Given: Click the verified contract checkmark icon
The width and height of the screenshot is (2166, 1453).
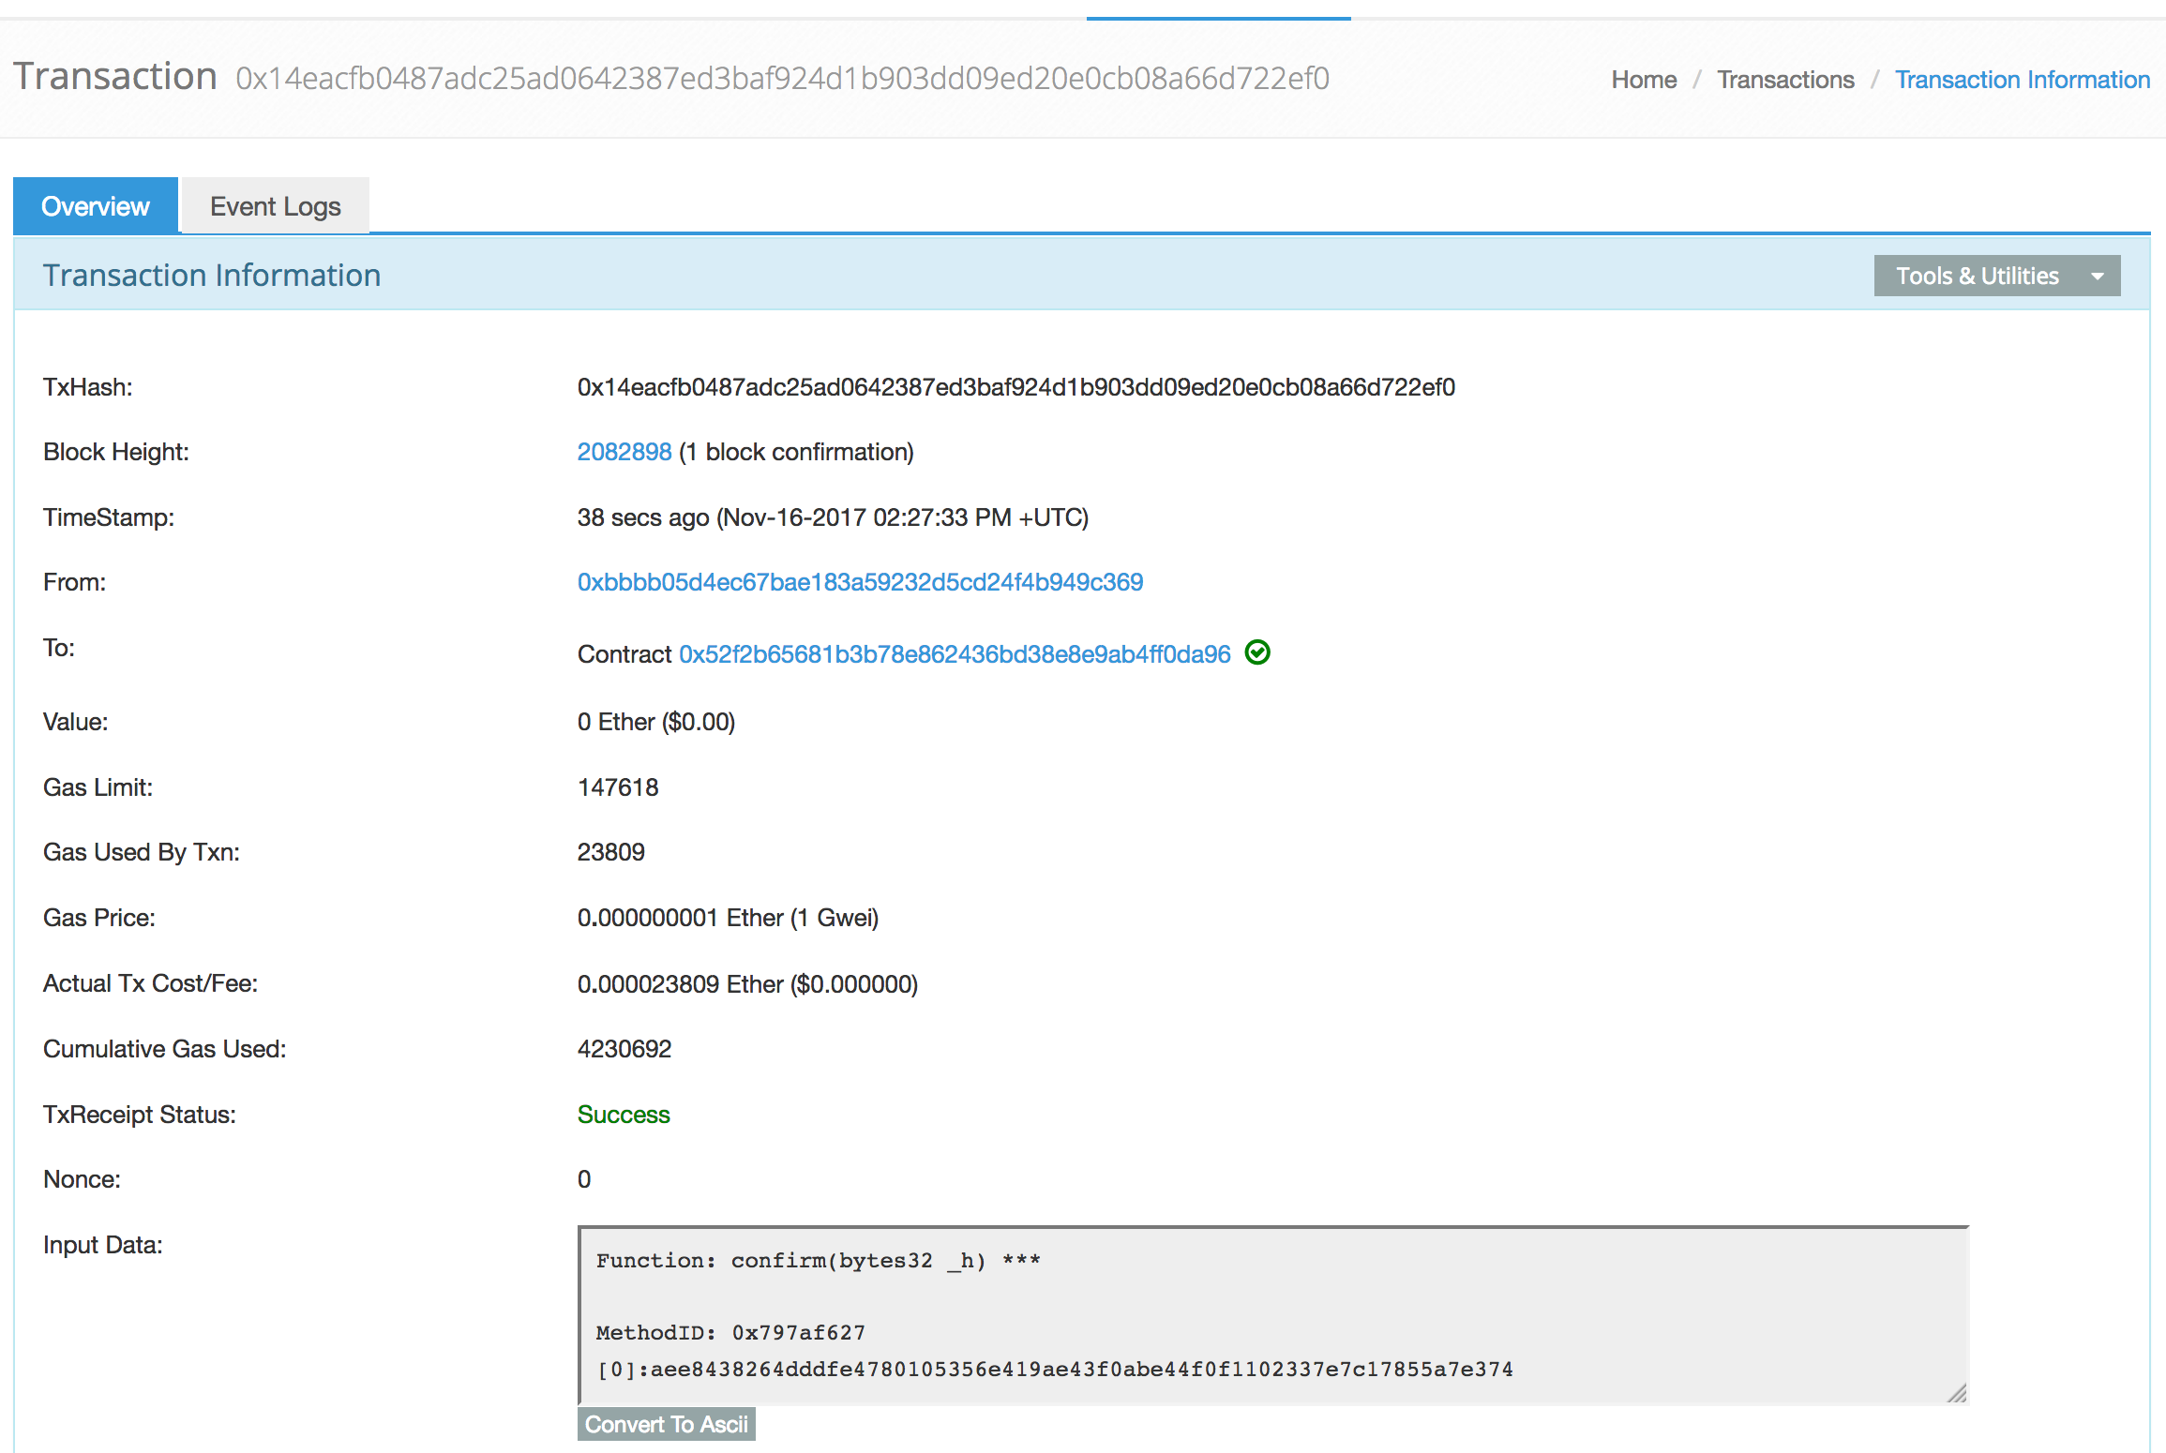Looking at the screenshot, I should (1256, 652).
